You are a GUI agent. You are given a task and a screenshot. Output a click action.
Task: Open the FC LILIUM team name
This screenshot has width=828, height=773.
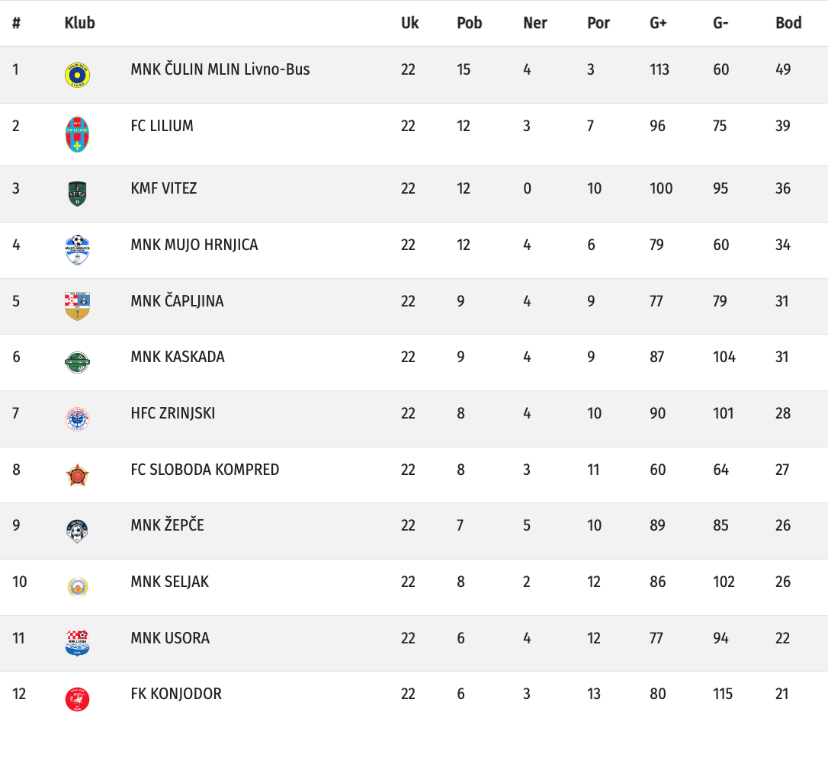pyautogui.click(x=162, y=126)
